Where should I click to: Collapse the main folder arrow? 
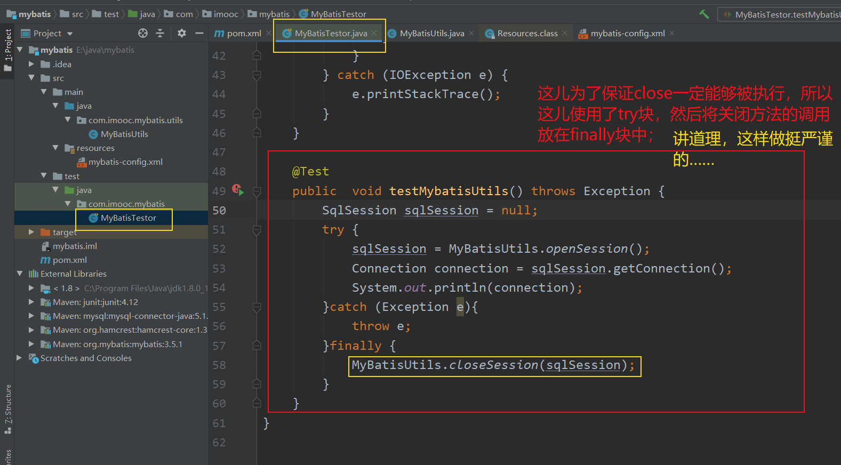pyautogui.click(x=44, y=92)
